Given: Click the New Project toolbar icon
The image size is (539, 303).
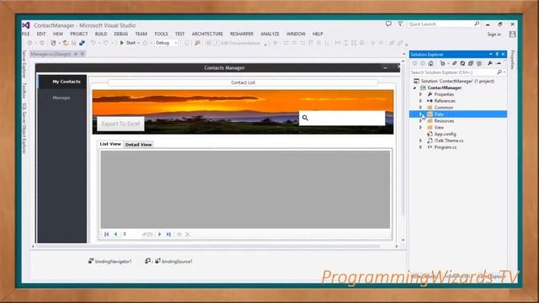Looking at the screenshot, I should point(53,43).
